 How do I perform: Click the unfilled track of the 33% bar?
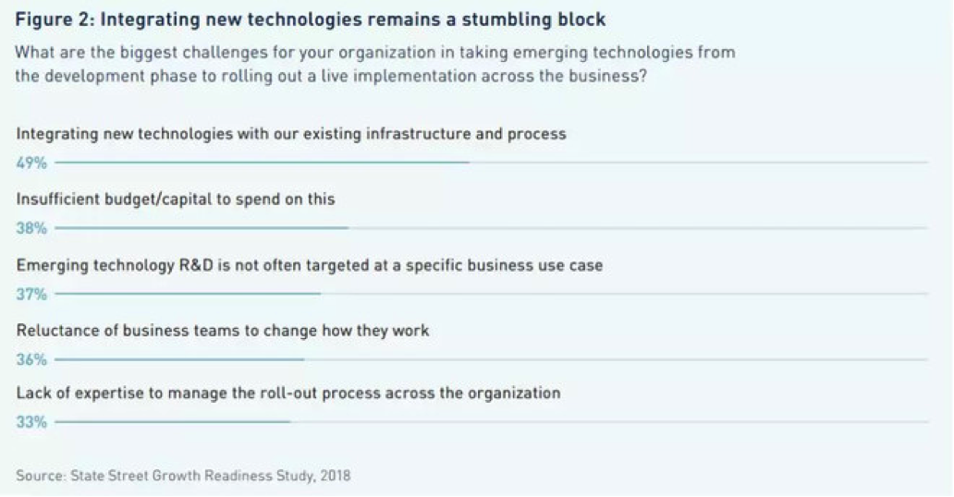608,421
